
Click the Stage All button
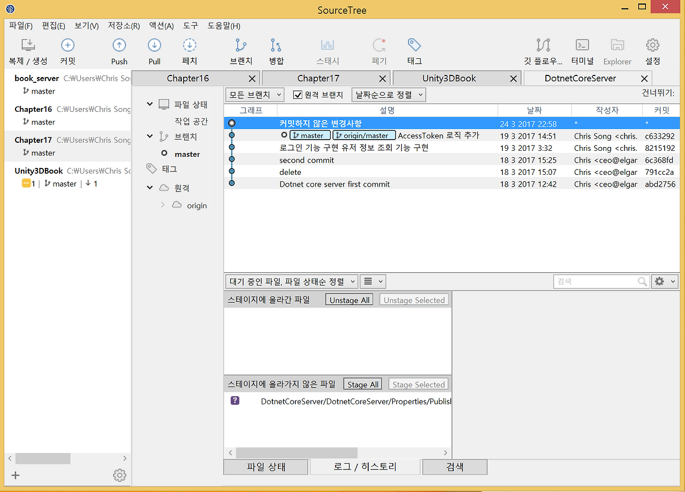pos(362,383)
